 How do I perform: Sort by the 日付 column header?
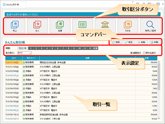[x=14, y=58]
